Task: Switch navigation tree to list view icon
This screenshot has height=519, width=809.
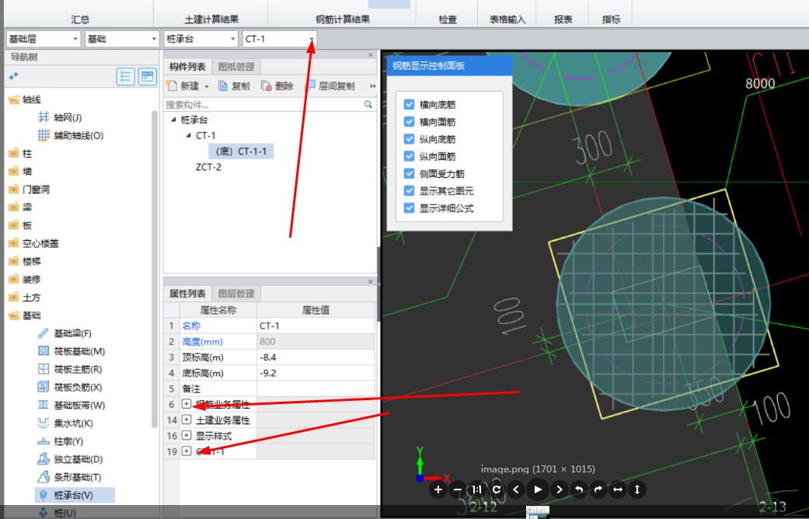Action: (125, 76)
